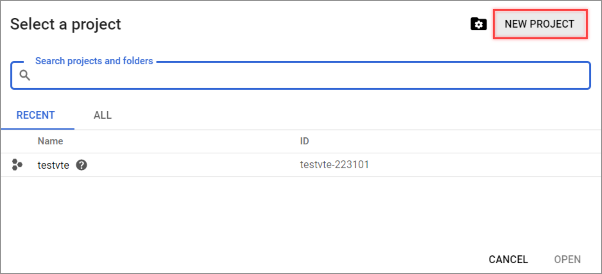Select the project ID testvte-223101
602x274 pixels.
334,165
